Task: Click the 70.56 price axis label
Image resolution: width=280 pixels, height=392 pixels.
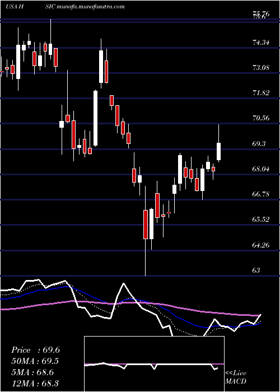Action: point(262,118)
